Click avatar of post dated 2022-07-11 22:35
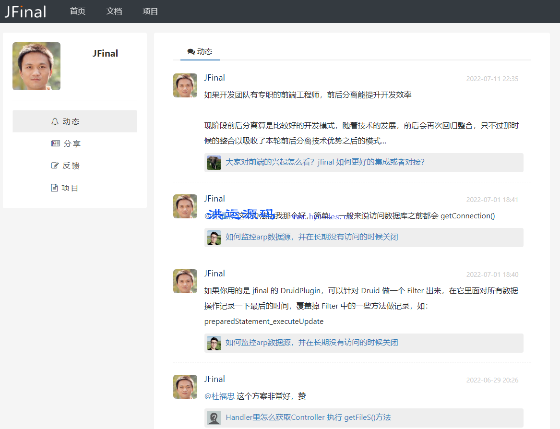The height and width of the screenshot is (429, 560). tap(185, 85)
